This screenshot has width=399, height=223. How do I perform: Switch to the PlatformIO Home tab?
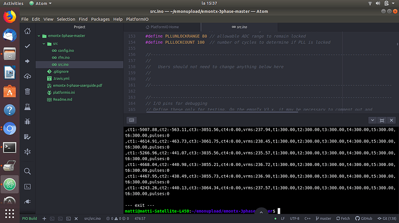tap(162, 27)
